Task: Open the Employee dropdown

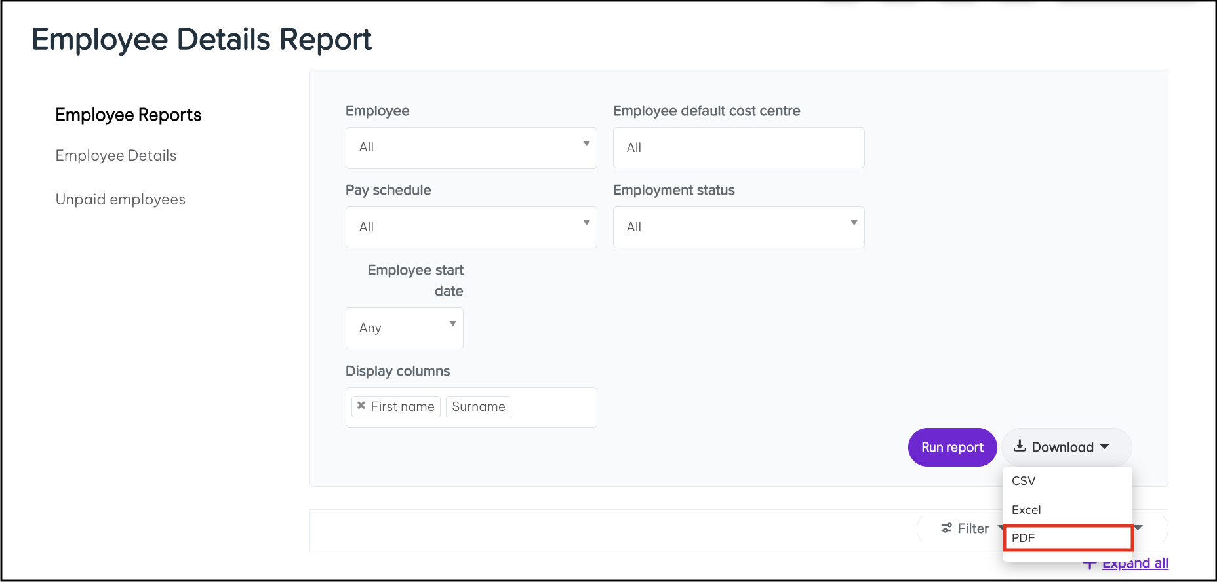Action: 471,147
